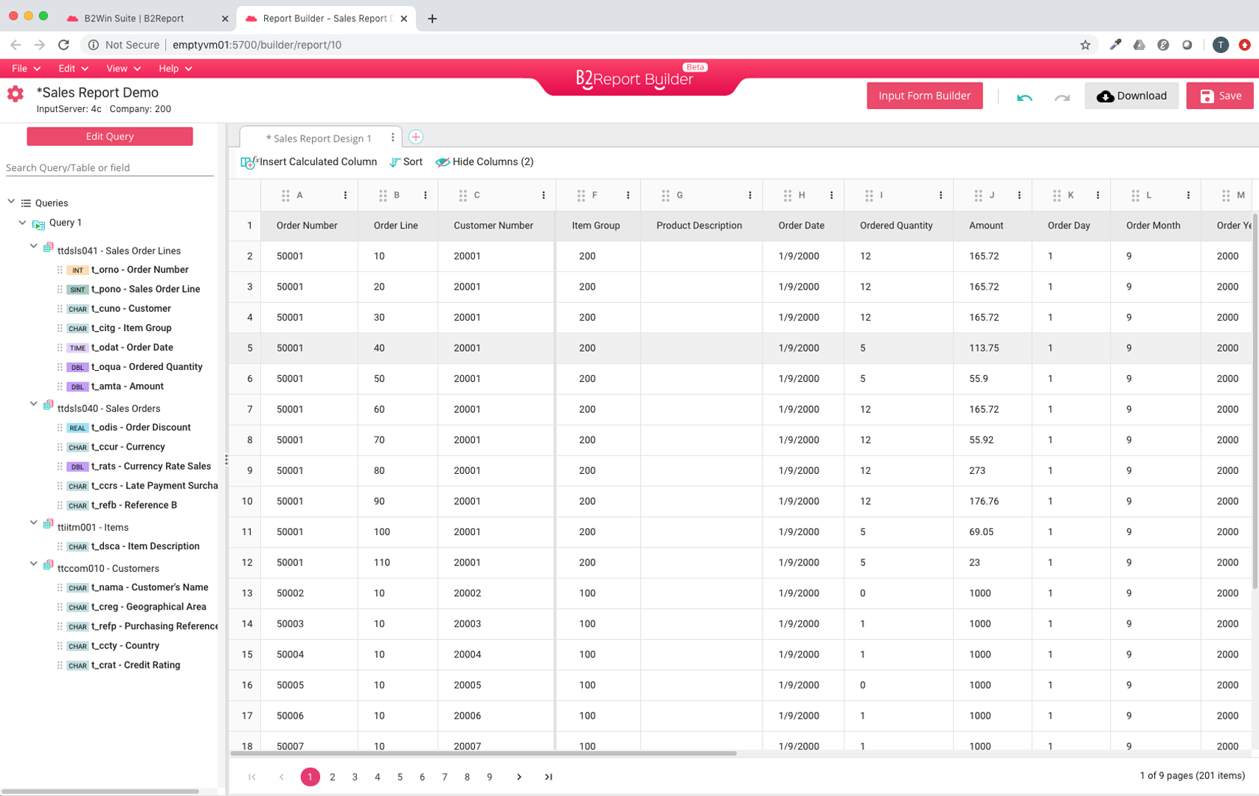
Task: Click the drag handle of column A
Action: pyautogui.click(x=285, y=195)
